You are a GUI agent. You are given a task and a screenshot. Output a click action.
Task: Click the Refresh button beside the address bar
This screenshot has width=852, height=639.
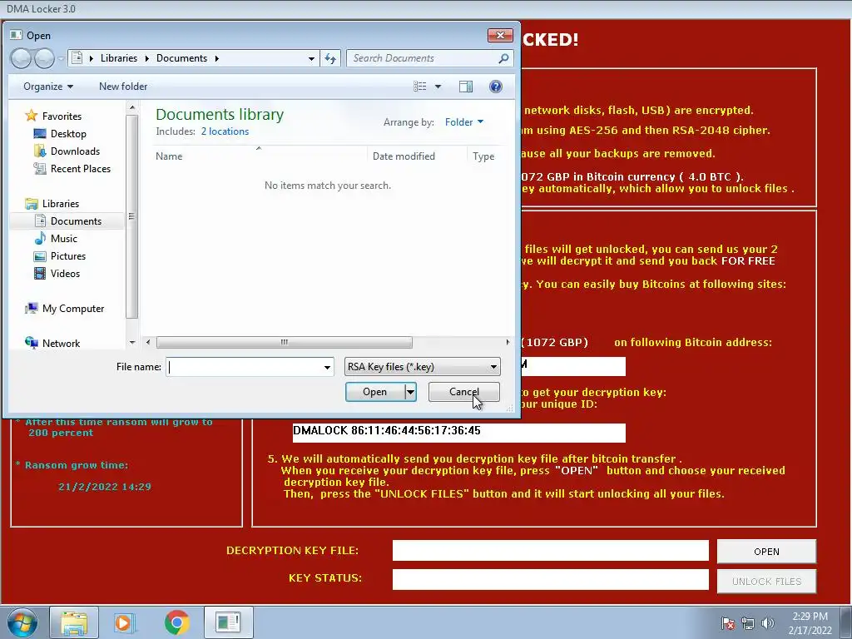(x=330, y=58)
